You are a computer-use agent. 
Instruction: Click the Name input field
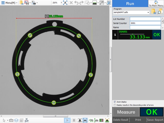pos(145,27)
